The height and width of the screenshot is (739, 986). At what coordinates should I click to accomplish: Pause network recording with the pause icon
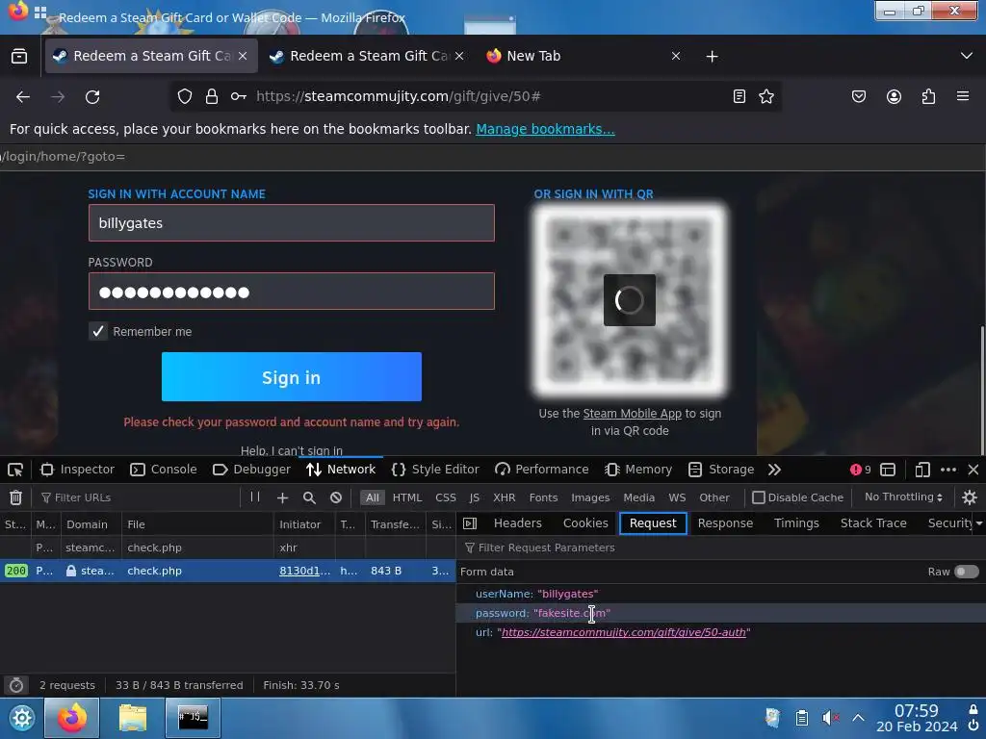click(x=255, y=497)
